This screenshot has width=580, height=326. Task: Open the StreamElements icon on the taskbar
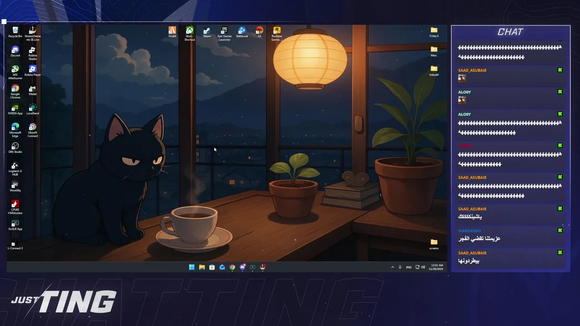point(262,267)
